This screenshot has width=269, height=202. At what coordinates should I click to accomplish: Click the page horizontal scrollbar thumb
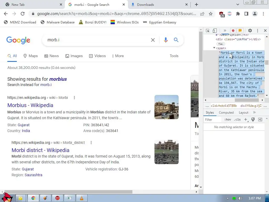(68, 192)
